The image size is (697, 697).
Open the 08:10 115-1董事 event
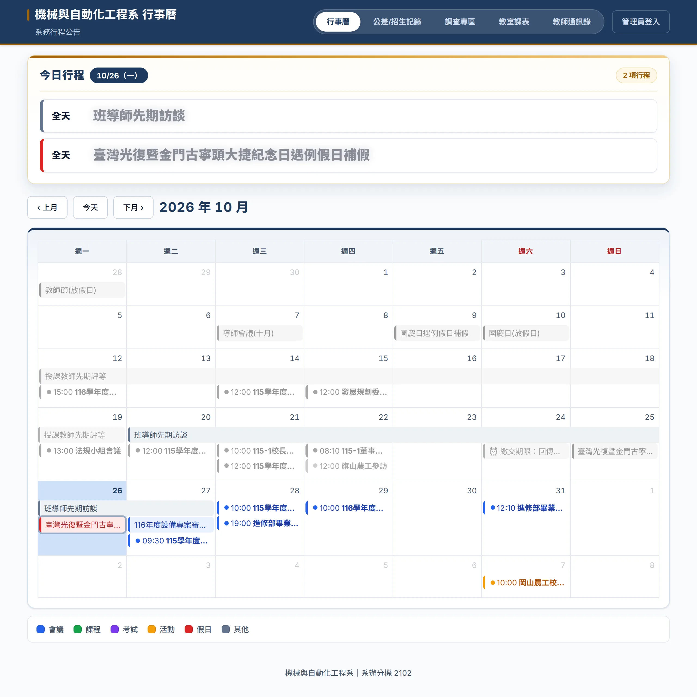[x=348, y=451]
